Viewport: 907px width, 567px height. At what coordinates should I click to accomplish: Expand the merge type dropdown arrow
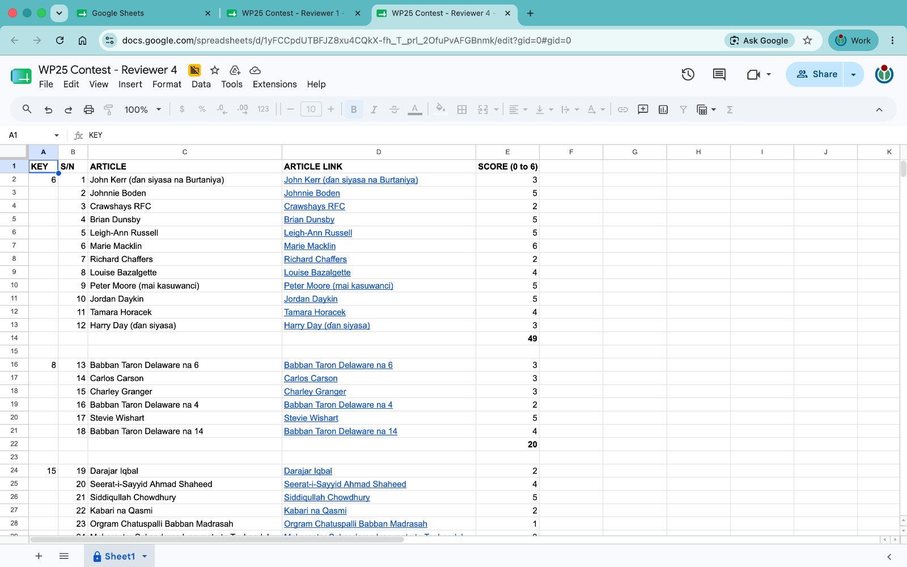coord(496,109)
